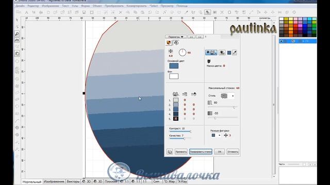Adjust the stitch length slider under 80

point(223,107)
